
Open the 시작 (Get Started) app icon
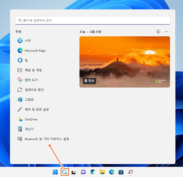point(20,41)
